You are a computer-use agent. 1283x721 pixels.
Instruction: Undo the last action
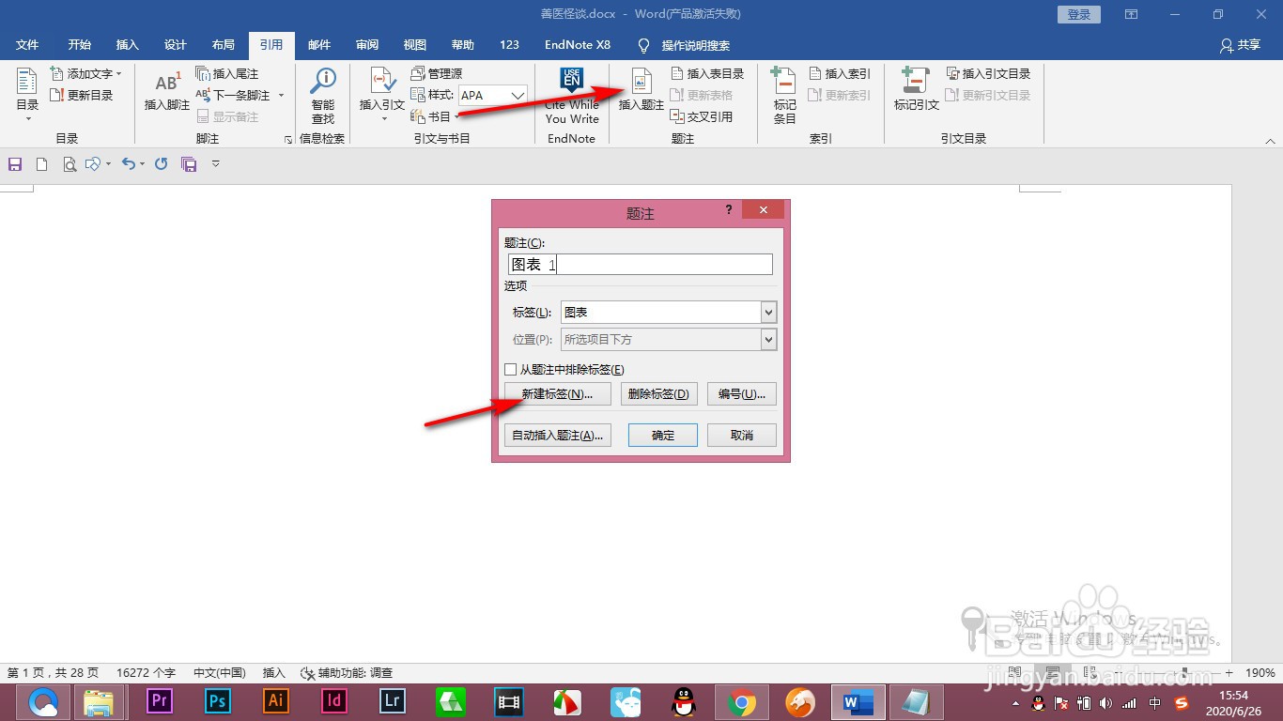[x=129, y=164]
